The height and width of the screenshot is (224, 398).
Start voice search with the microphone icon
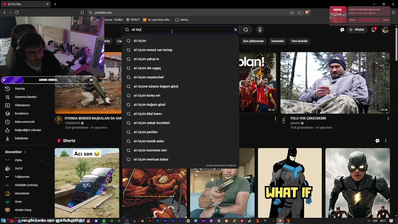coord(260,30)
